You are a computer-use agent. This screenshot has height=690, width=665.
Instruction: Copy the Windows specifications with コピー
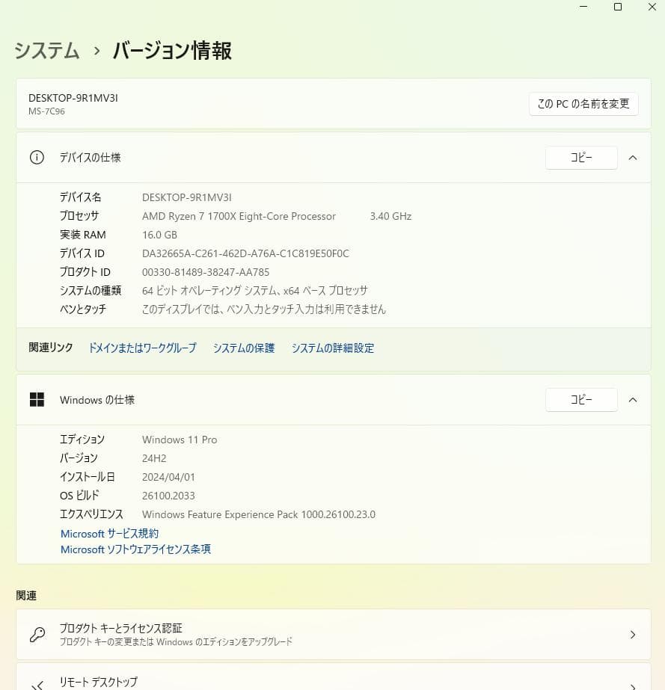(581, 399)
